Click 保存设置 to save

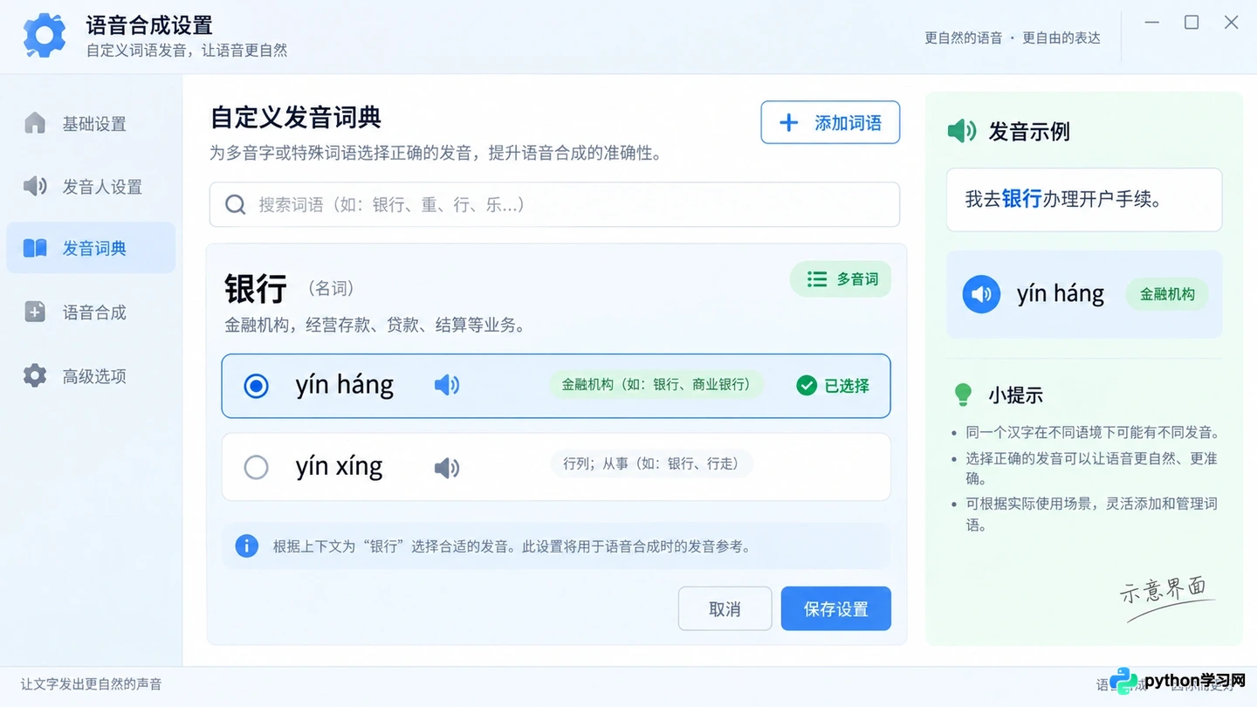click(x=836, y=608)
